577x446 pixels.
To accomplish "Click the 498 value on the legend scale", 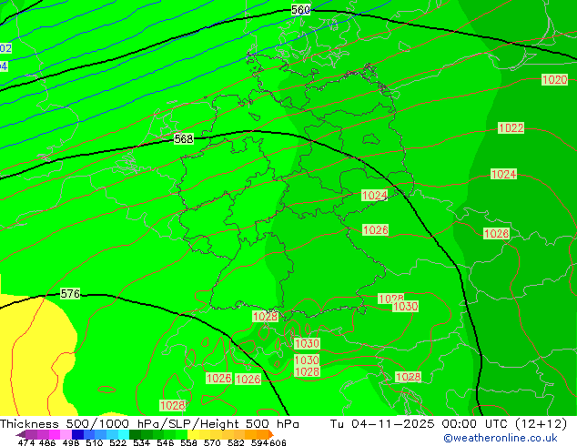I will point(71,442).
